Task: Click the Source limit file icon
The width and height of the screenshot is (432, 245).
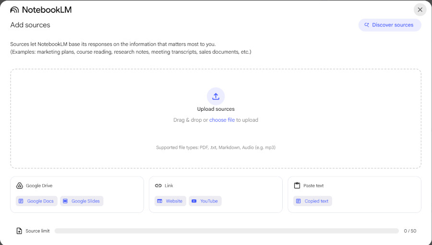Action: tap(19, 231)
